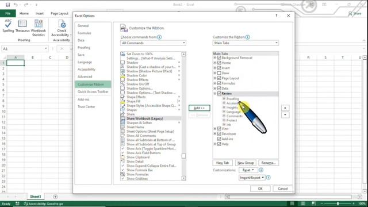This screenshot has width=368, height=207.
Task: Open General options category
Action: pos(83,26)
